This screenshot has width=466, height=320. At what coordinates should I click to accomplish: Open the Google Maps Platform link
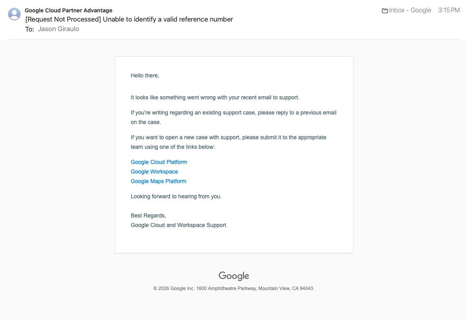(x=159, y=181)
